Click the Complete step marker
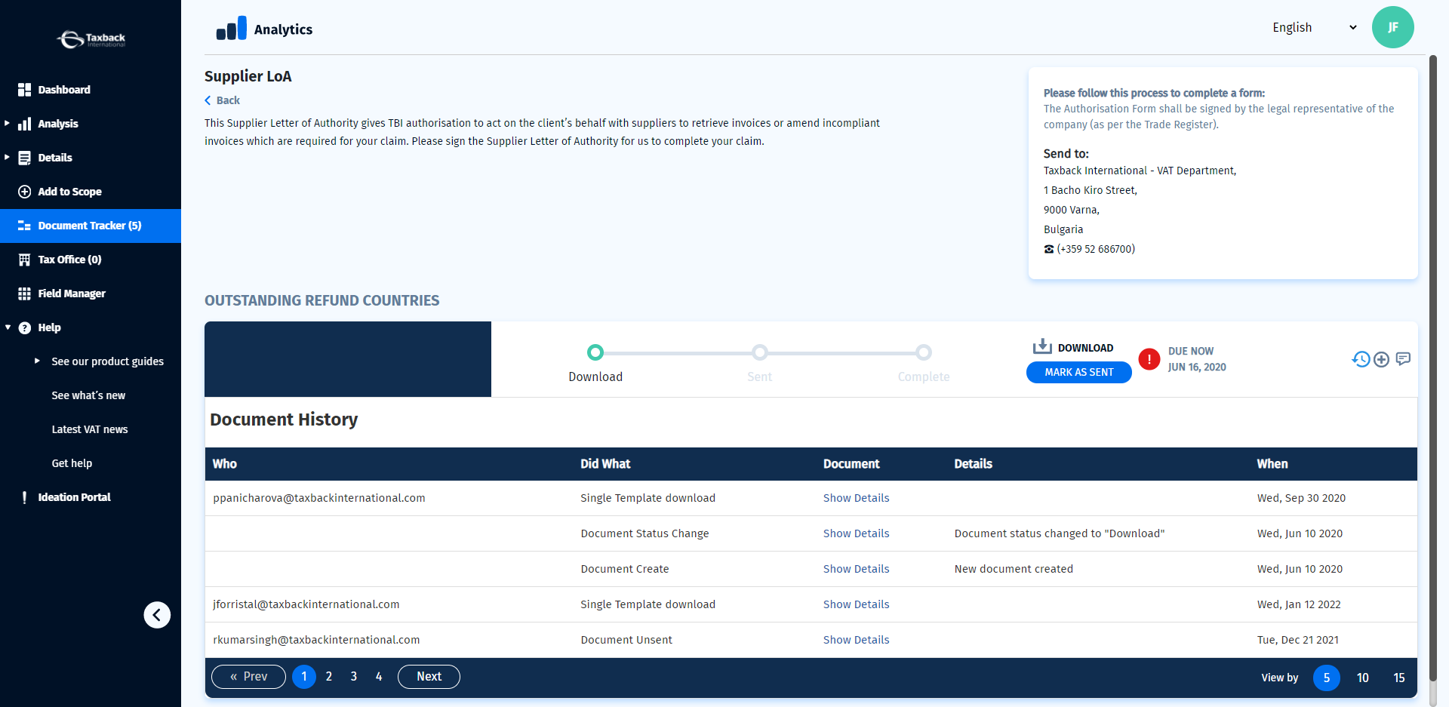The image size is (1449, 707). 924,352
